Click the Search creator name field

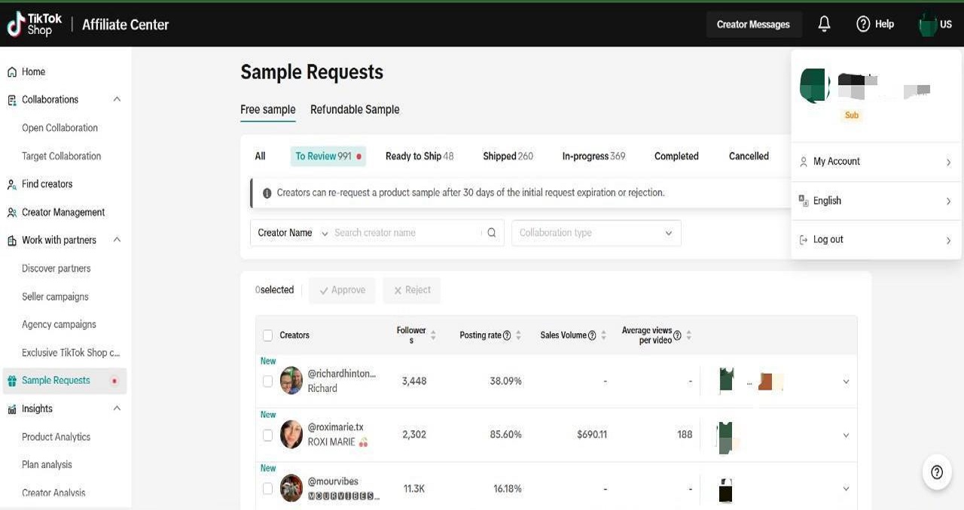(405, 233)
